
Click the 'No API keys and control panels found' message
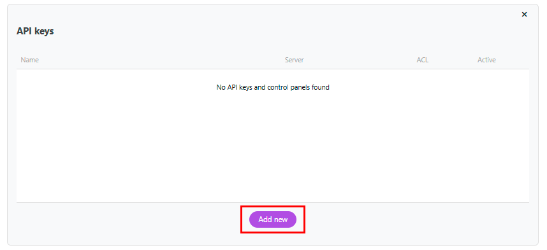pos(273,87)
